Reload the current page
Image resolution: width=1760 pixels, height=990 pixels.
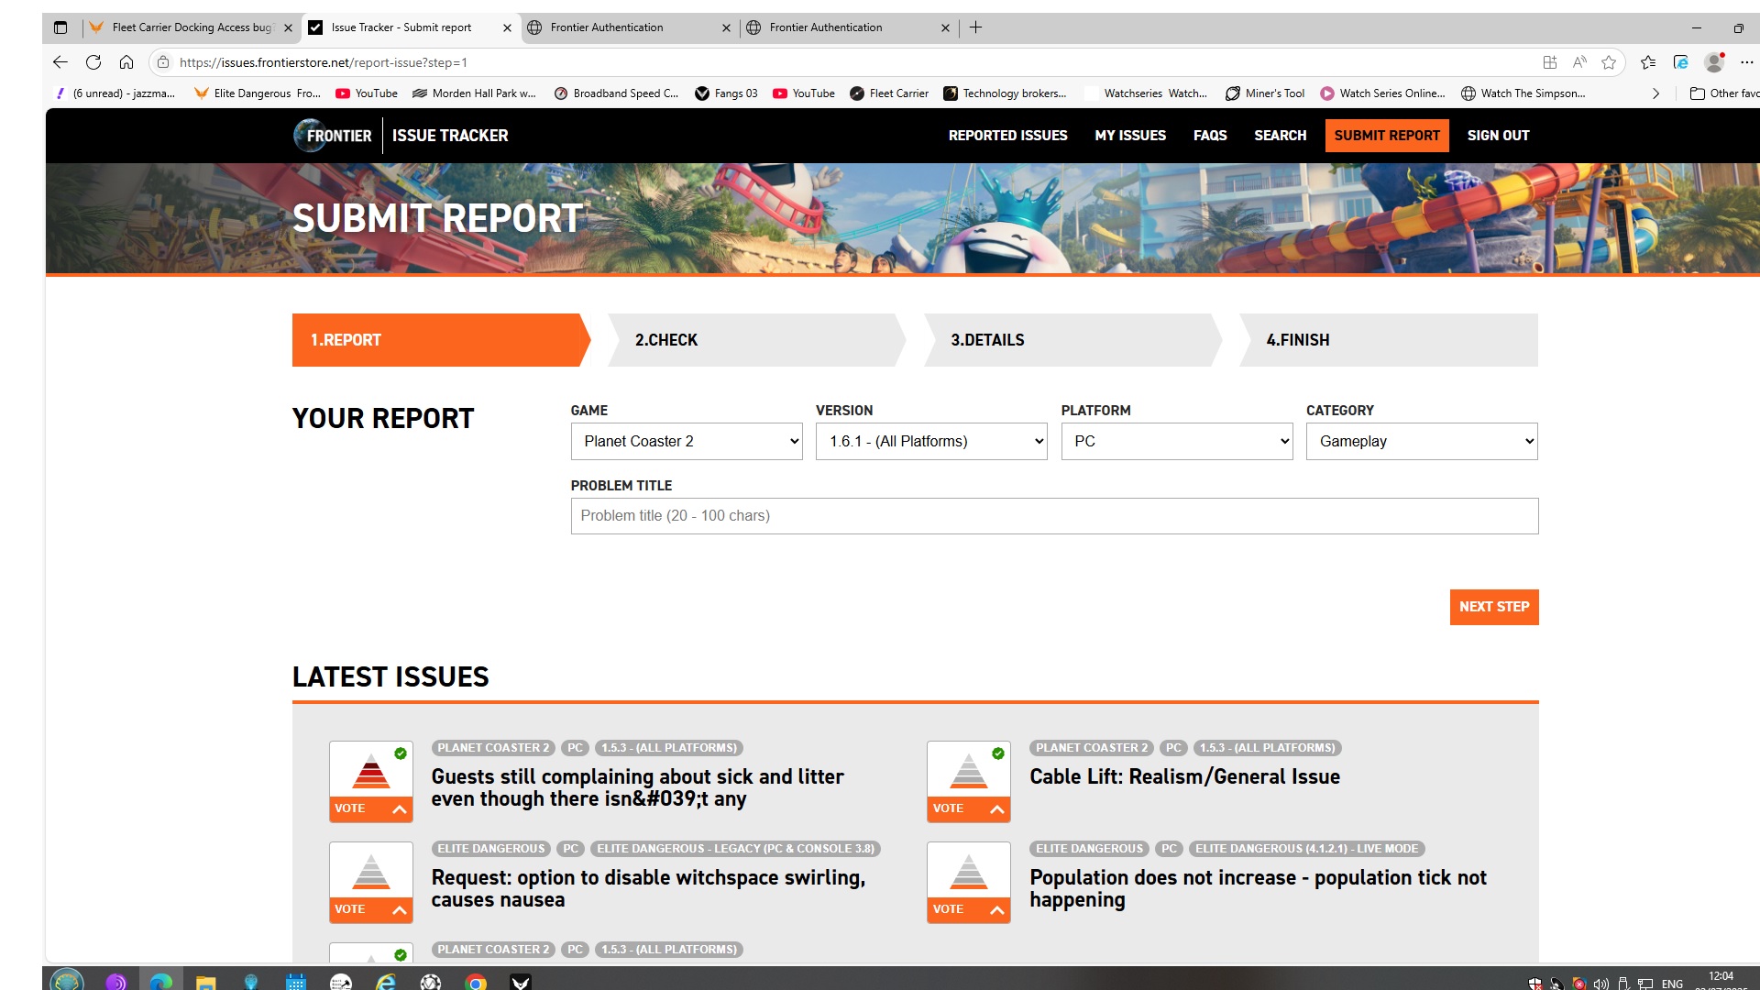pyautogui.click(x=93, y=62)
